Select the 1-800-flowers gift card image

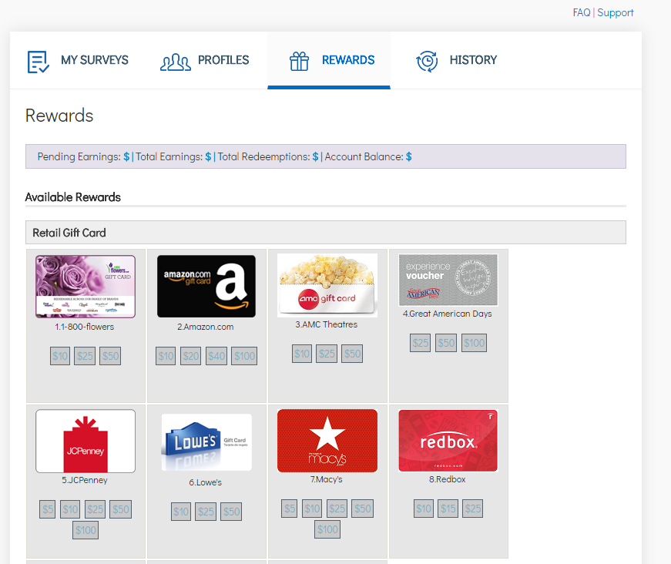(86, 287)
